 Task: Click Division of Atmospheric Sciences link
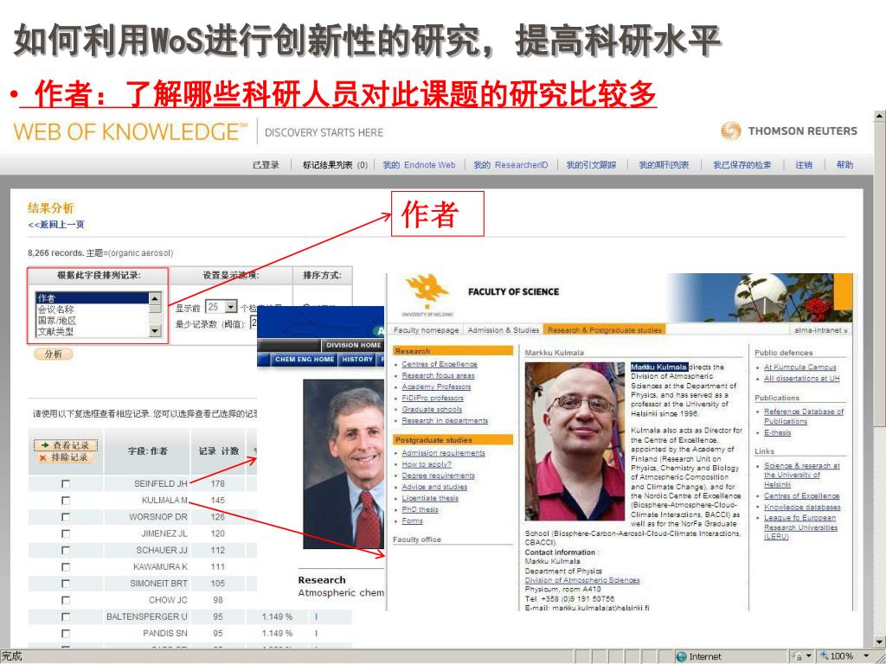click(582, 580)
